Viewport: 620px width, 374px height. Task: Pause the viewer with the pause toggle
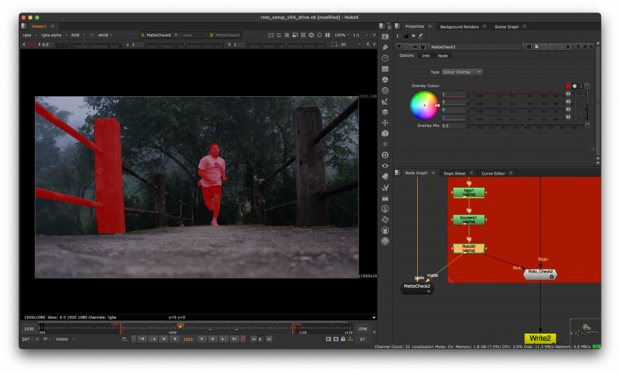(x=328, y=35)
